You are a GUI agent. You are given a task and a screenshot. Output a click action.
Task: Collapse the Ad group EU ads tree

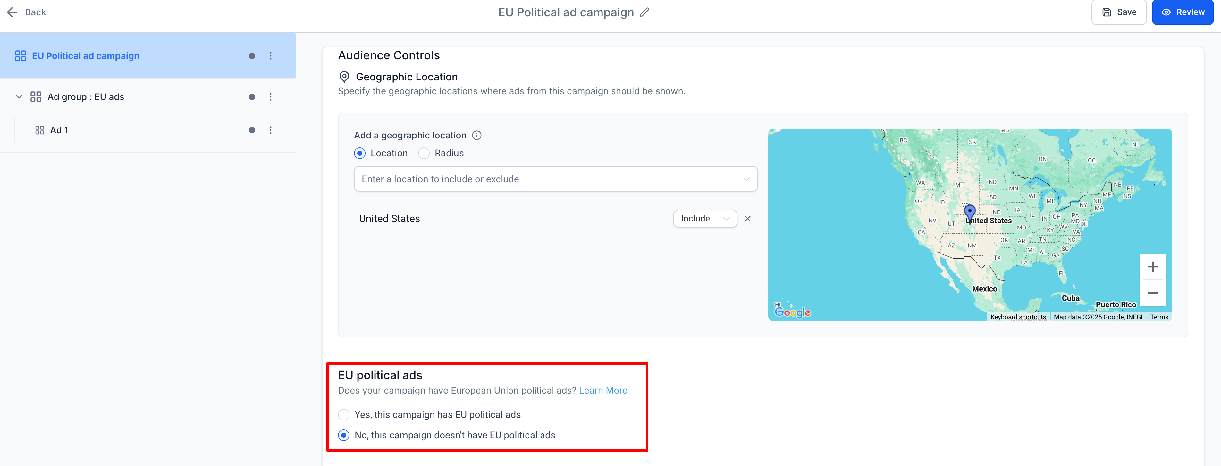(19, 96)
